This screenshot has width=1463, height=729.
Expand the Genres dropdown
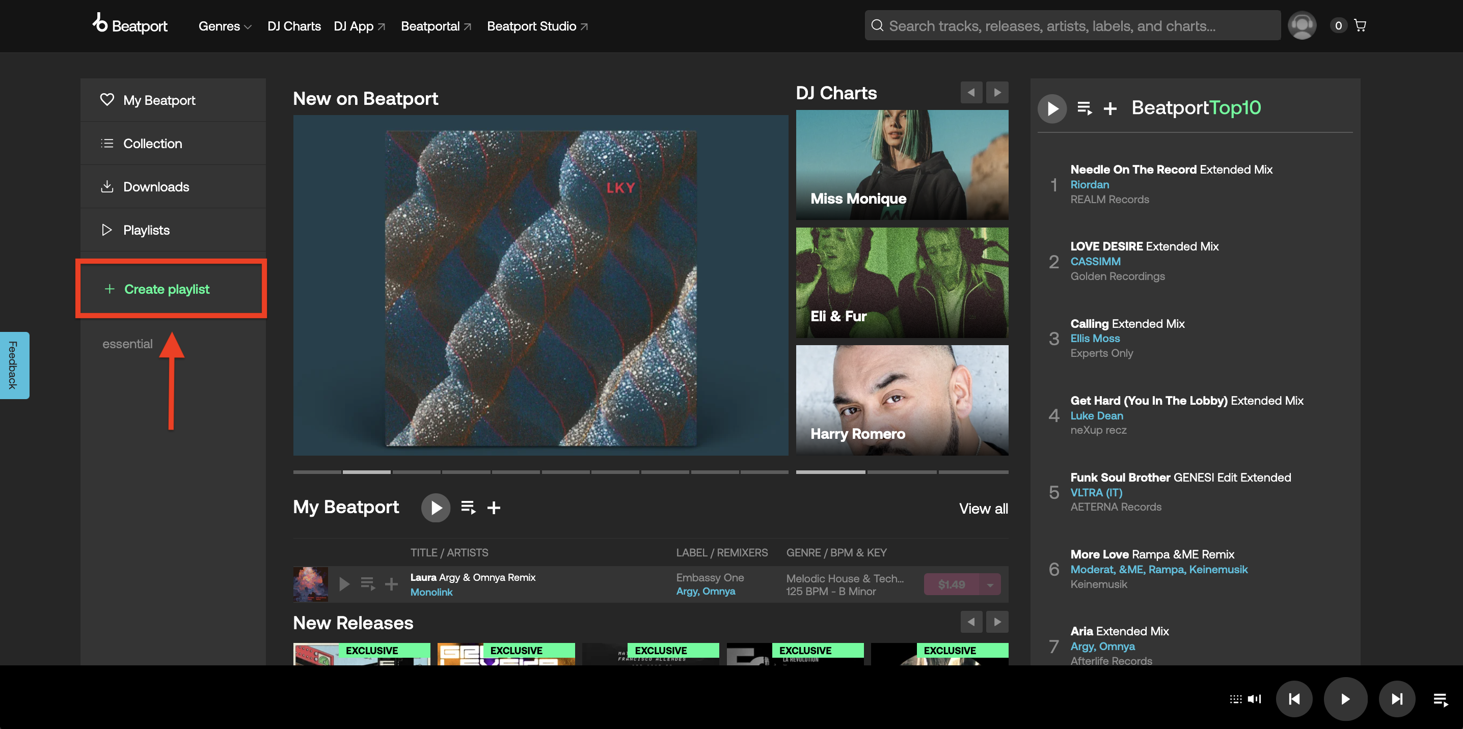(x=225, y=26)
